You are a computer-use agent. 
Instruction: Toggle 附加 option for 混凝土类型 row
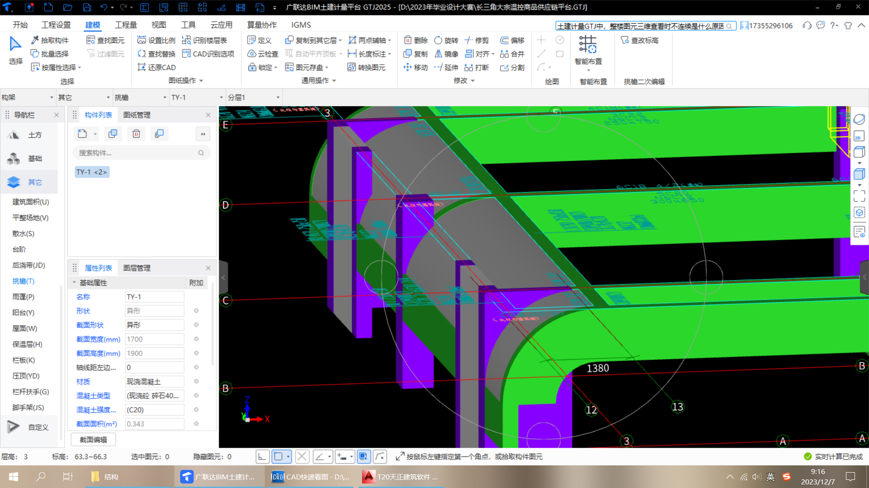[x=196, y=395]
